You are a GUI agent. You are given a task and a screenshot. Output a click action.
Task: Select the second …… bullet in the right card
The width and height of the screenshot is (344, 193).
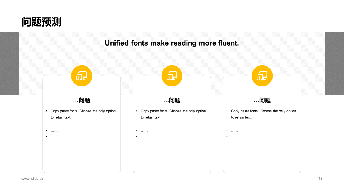click(234, 137)
